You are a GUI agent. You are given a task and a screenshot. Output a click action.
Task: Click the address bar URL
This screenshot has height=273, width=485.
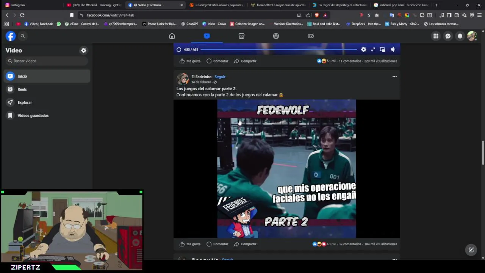click(x=111, y=15)
